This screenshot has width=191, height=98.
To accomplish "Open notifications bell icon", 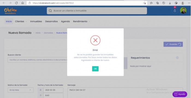I will point(175,11).
